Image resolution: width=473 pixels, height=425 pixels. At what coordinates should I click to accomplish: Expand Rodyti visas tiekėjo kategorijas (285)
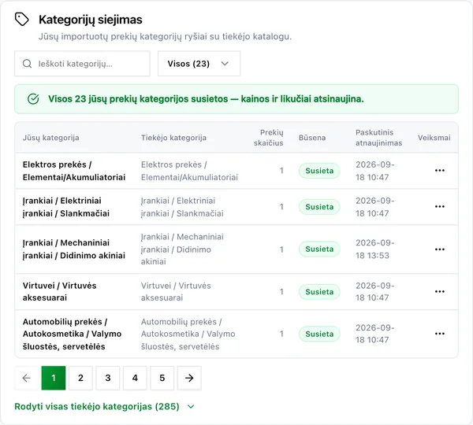pyautogui.click(x=104, y=407)
